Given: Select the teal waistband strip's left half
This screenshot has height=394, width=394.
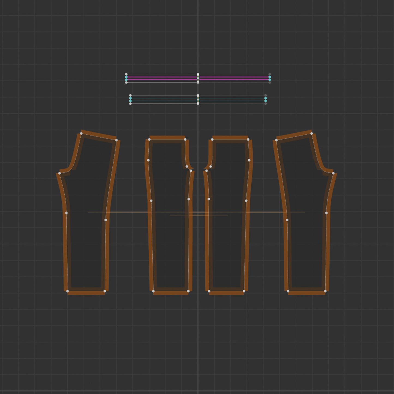Looking at the screenshot, I should (x=164, y=100).
